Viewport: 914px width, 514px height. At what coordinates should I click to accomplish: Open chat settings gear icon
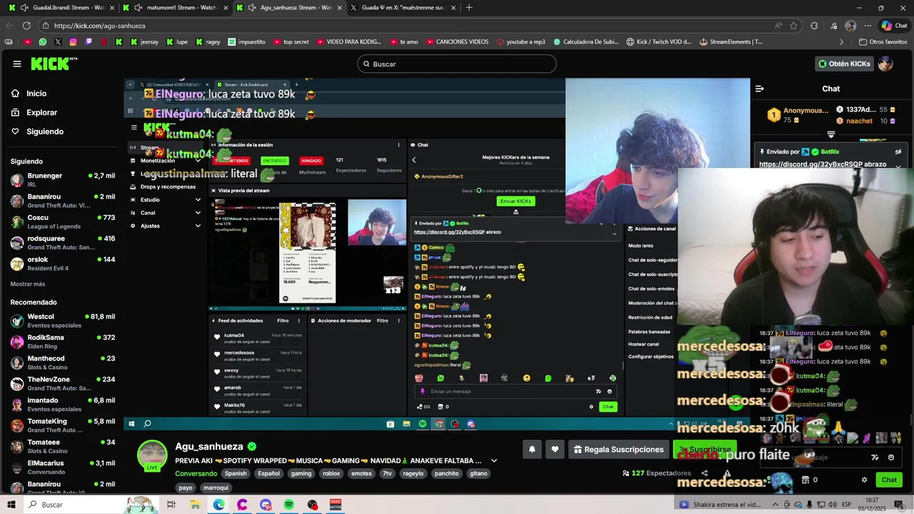click(x=864, y=480)
